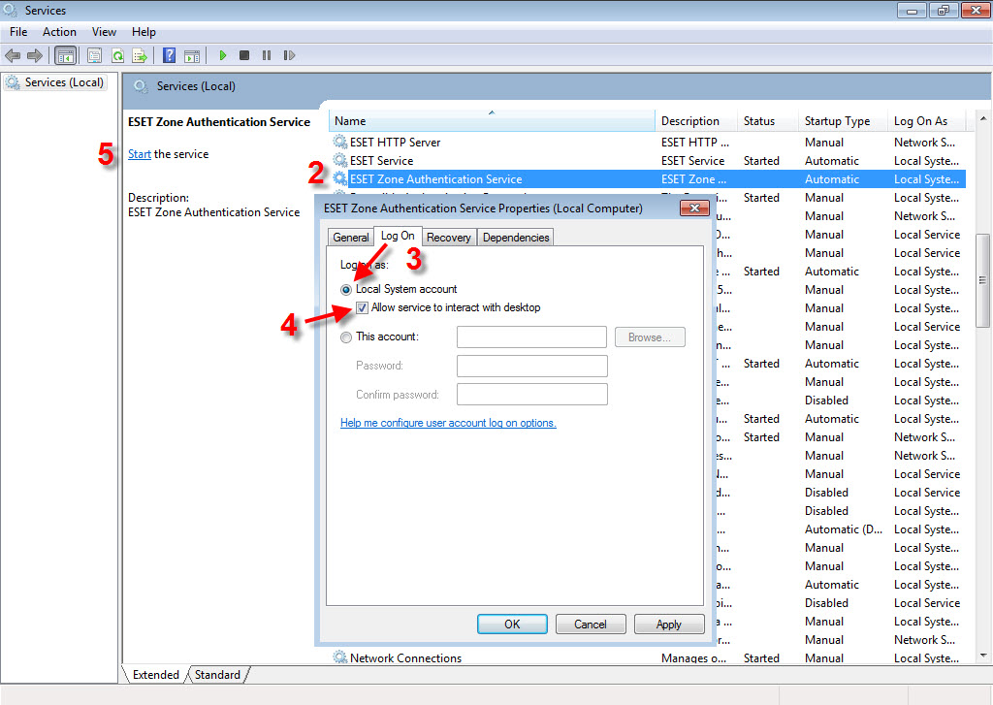This screenshot has width=993, height=705.
Task: Switch to the Standard view tab
Action: point(217,675)
